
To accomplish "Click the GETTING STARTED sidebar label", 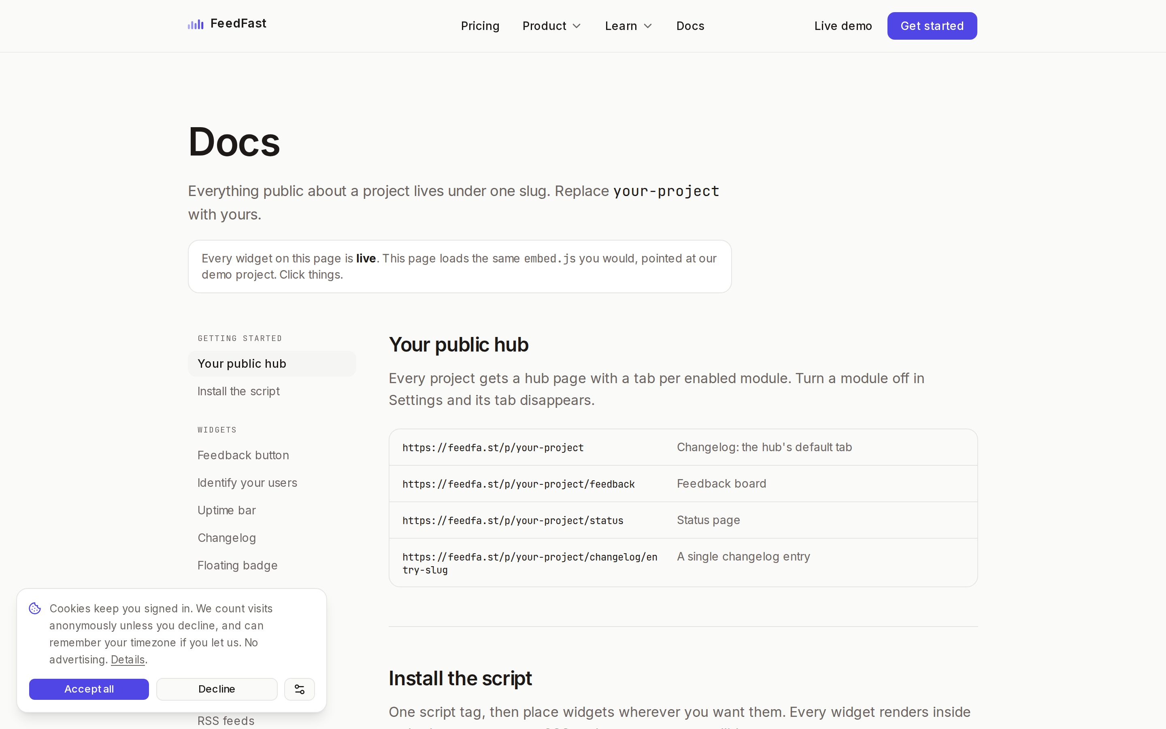I will point(240,339).
